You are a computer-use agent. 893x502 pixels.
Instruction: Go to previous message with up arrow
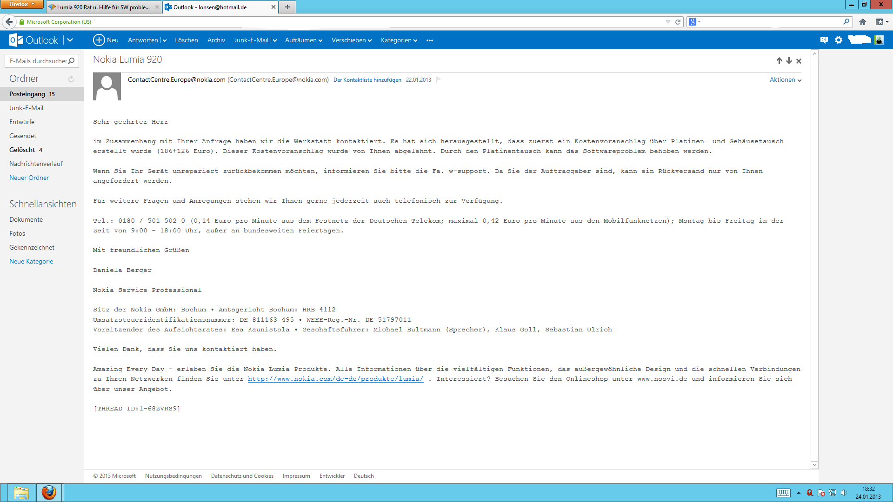tap(779, 61)
